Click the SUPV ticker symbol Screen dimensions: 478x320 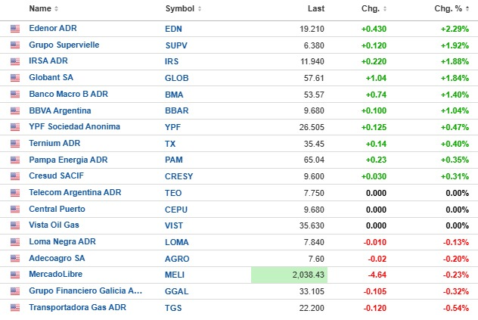176,45
